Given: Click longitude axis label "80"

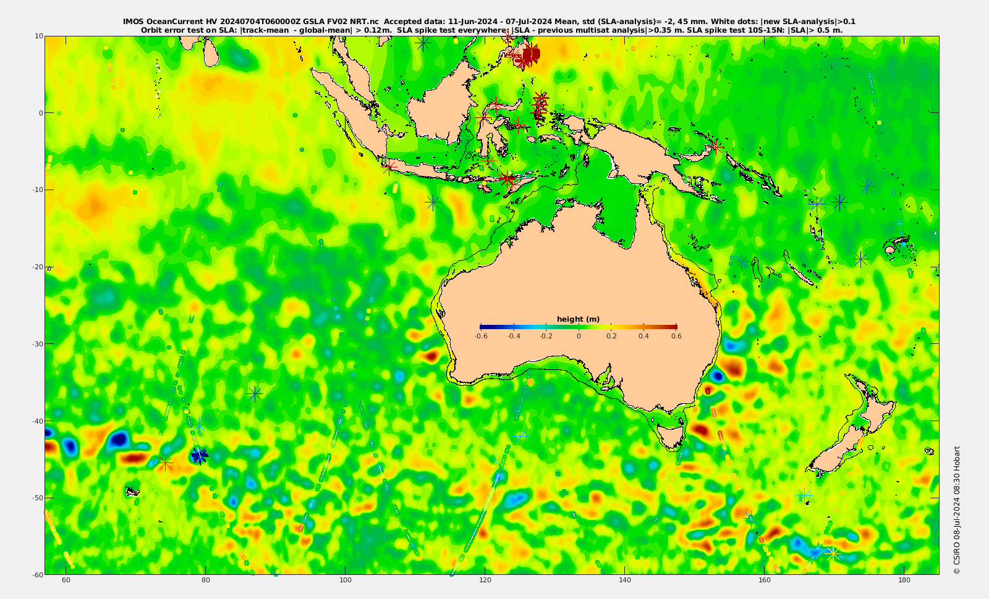Looking at the screenshot, I should click(x=206, y=580).
